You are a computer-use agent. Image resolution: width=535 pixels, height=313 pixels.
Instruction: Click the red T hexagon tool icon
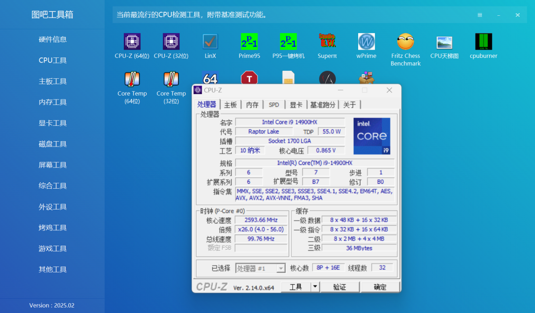249,77
